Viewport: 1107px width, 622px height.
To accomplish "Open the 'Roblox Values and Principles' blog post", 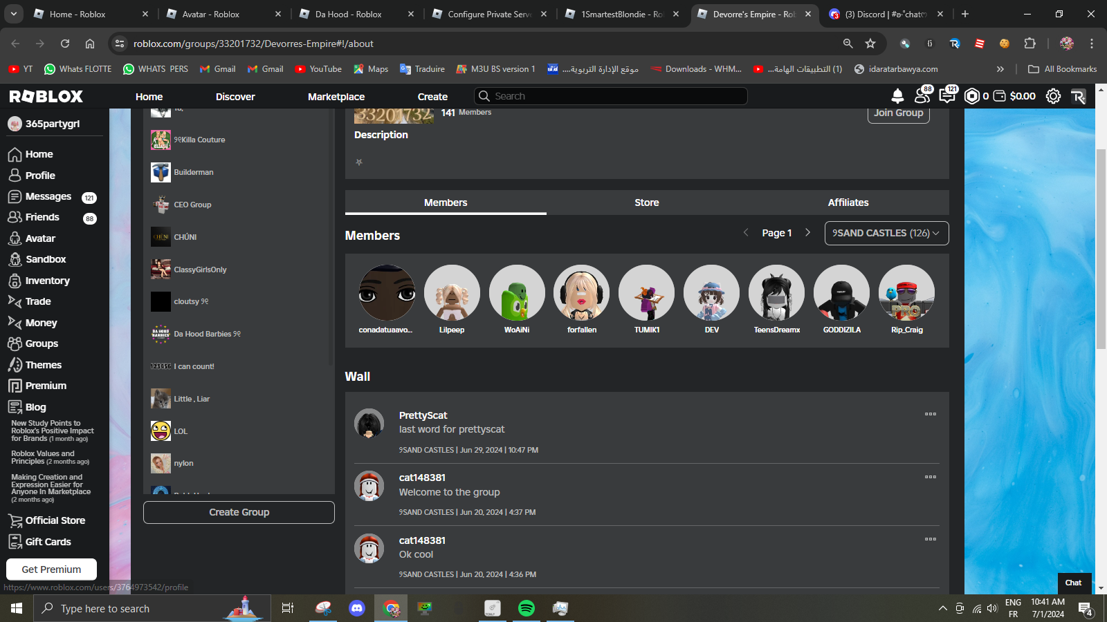I will [x=50, y=458].
